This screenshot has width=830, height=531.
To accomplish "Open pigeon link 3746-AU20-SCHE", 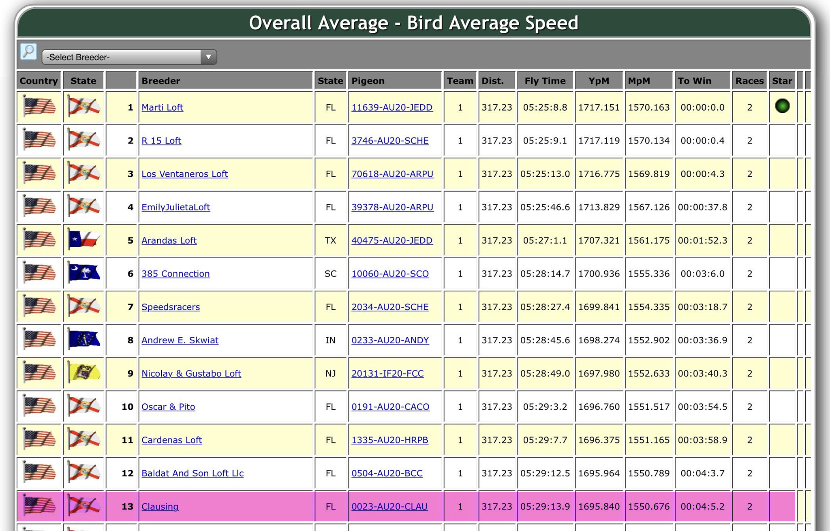I will click(389, 141).
